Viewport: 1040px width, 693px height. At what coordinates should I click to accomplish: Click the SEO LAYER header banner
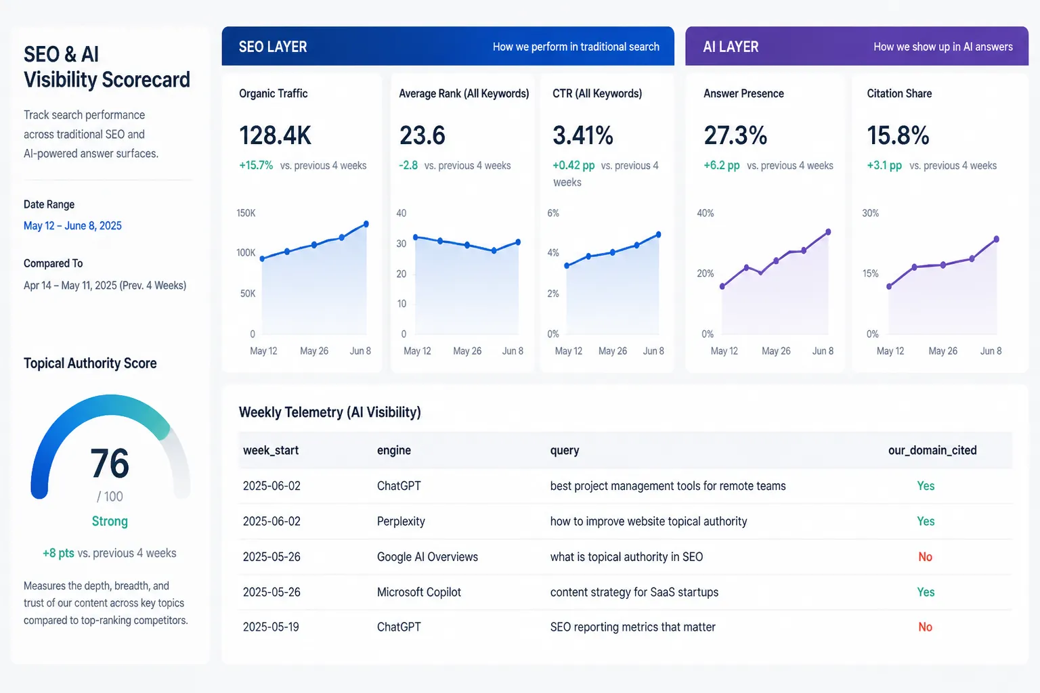(x=448, y=46)
